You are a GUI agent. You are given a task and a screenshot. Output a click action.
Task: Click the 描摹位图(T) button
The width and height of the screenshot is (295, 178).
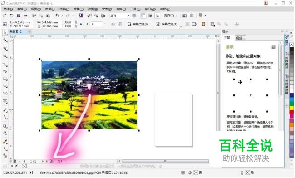pos(167,24)
